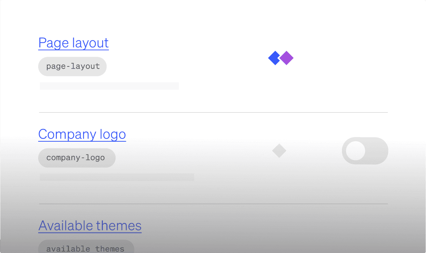Click the page-layout code tag

[x=72, y=66]
